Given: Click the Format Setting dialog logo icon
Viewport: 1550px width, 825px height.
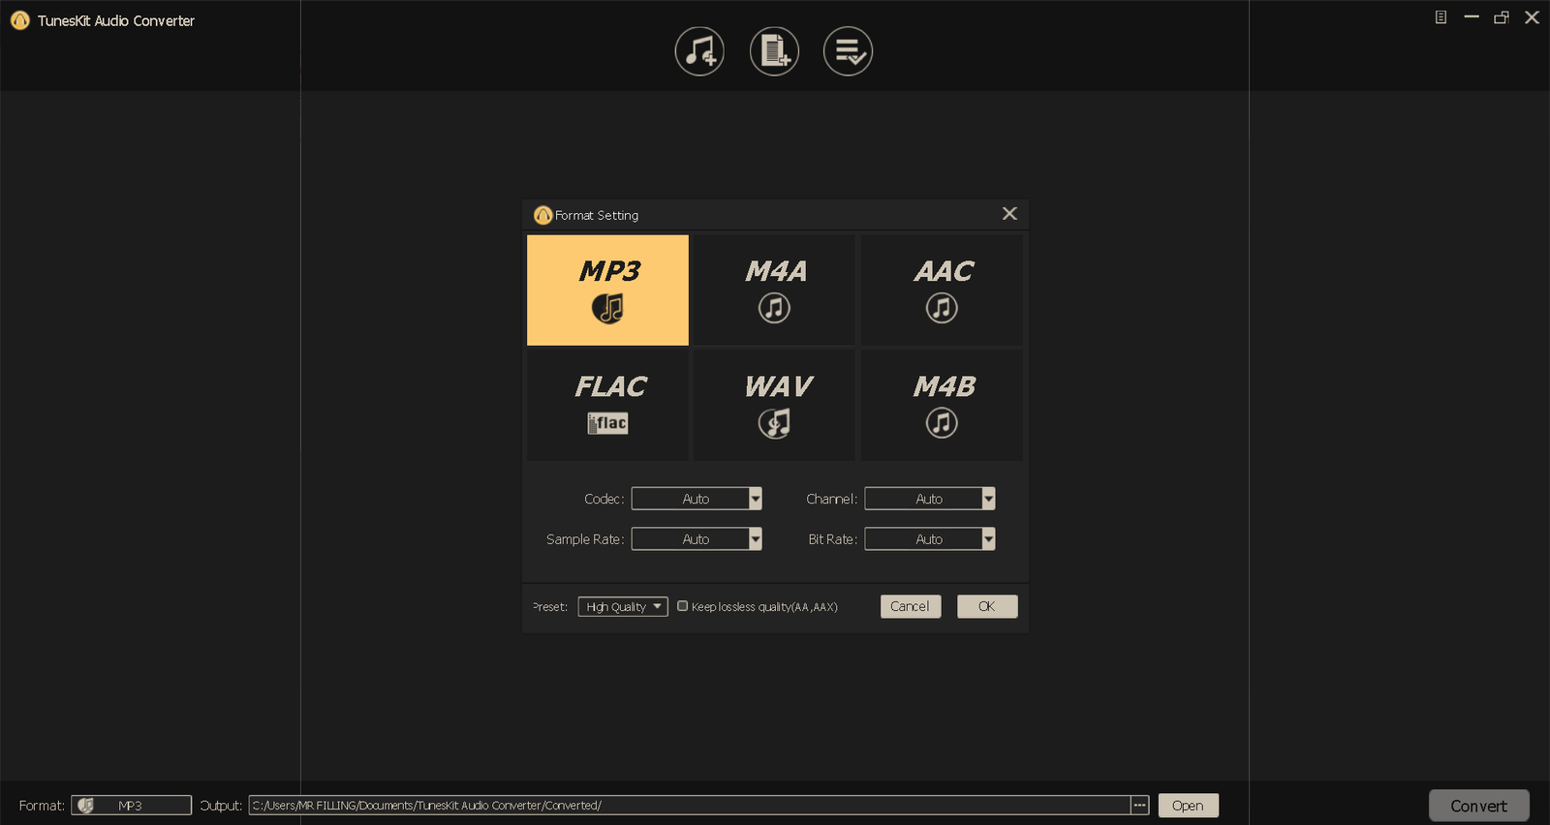Looking at the screenshot, I should [543, 215].
